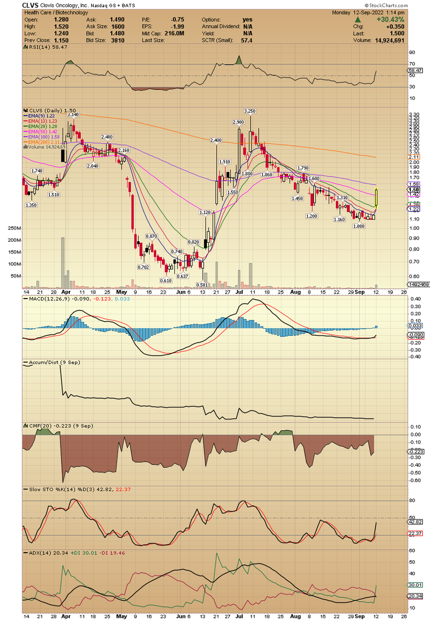Click the Clovis Oncology, Inc. company name
The width and height of the screenshot is (430, 621).
(64, 5)
